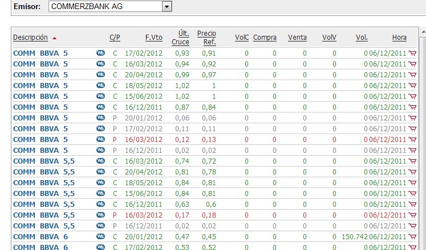Screen dimensions: 426x250
Task: Click cart icon for BBVA 5 call 18/05/2012
Action: point(412,86)
